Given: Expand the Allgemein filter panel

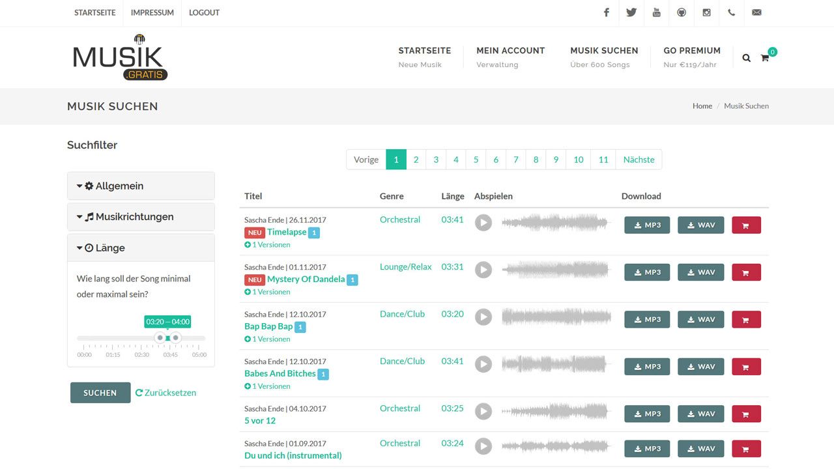Looking at the screenshot, I should click(141, 186).
